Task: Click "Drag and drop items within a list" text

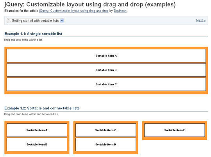Action: click(x=23, y=40)
